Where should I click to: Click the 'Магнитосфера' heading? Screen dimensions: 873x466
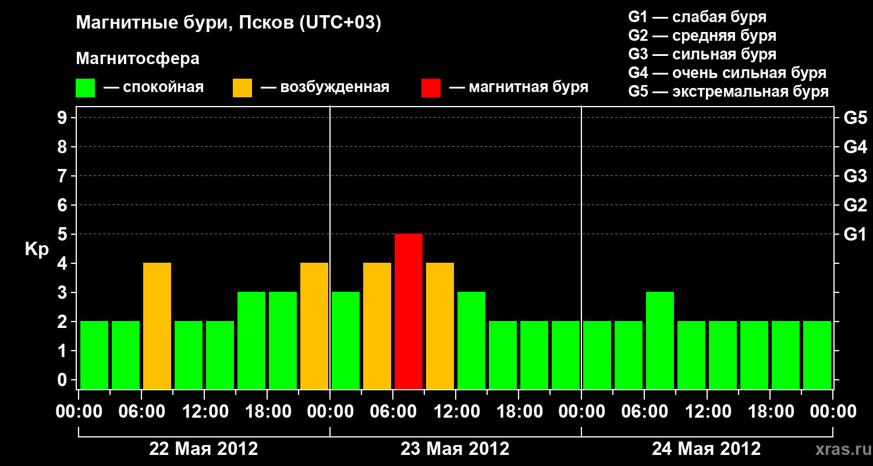coord(138,59)
